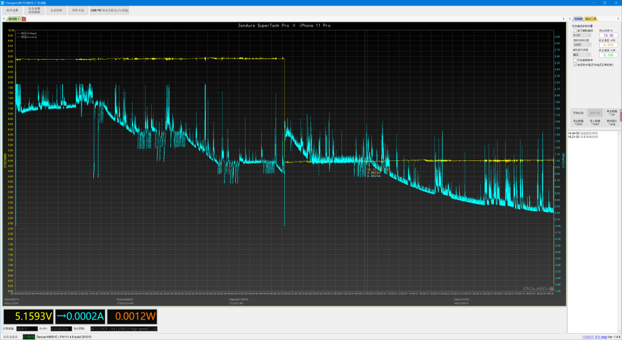Click the Zendure SuperTank Pro chart title
The width and height of the screenshot is (622, 340).
click(284, 25)
